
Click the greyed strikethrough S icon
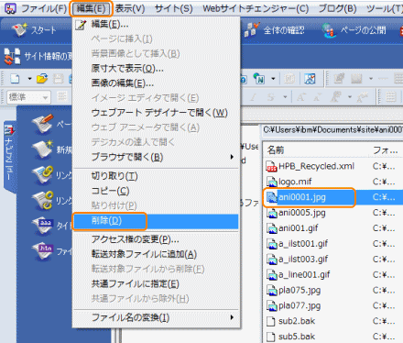(x=270, y=97)
